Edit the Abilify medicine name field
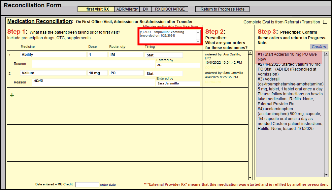The height and width of the screenshot is (190, 332). pos(53,54)
